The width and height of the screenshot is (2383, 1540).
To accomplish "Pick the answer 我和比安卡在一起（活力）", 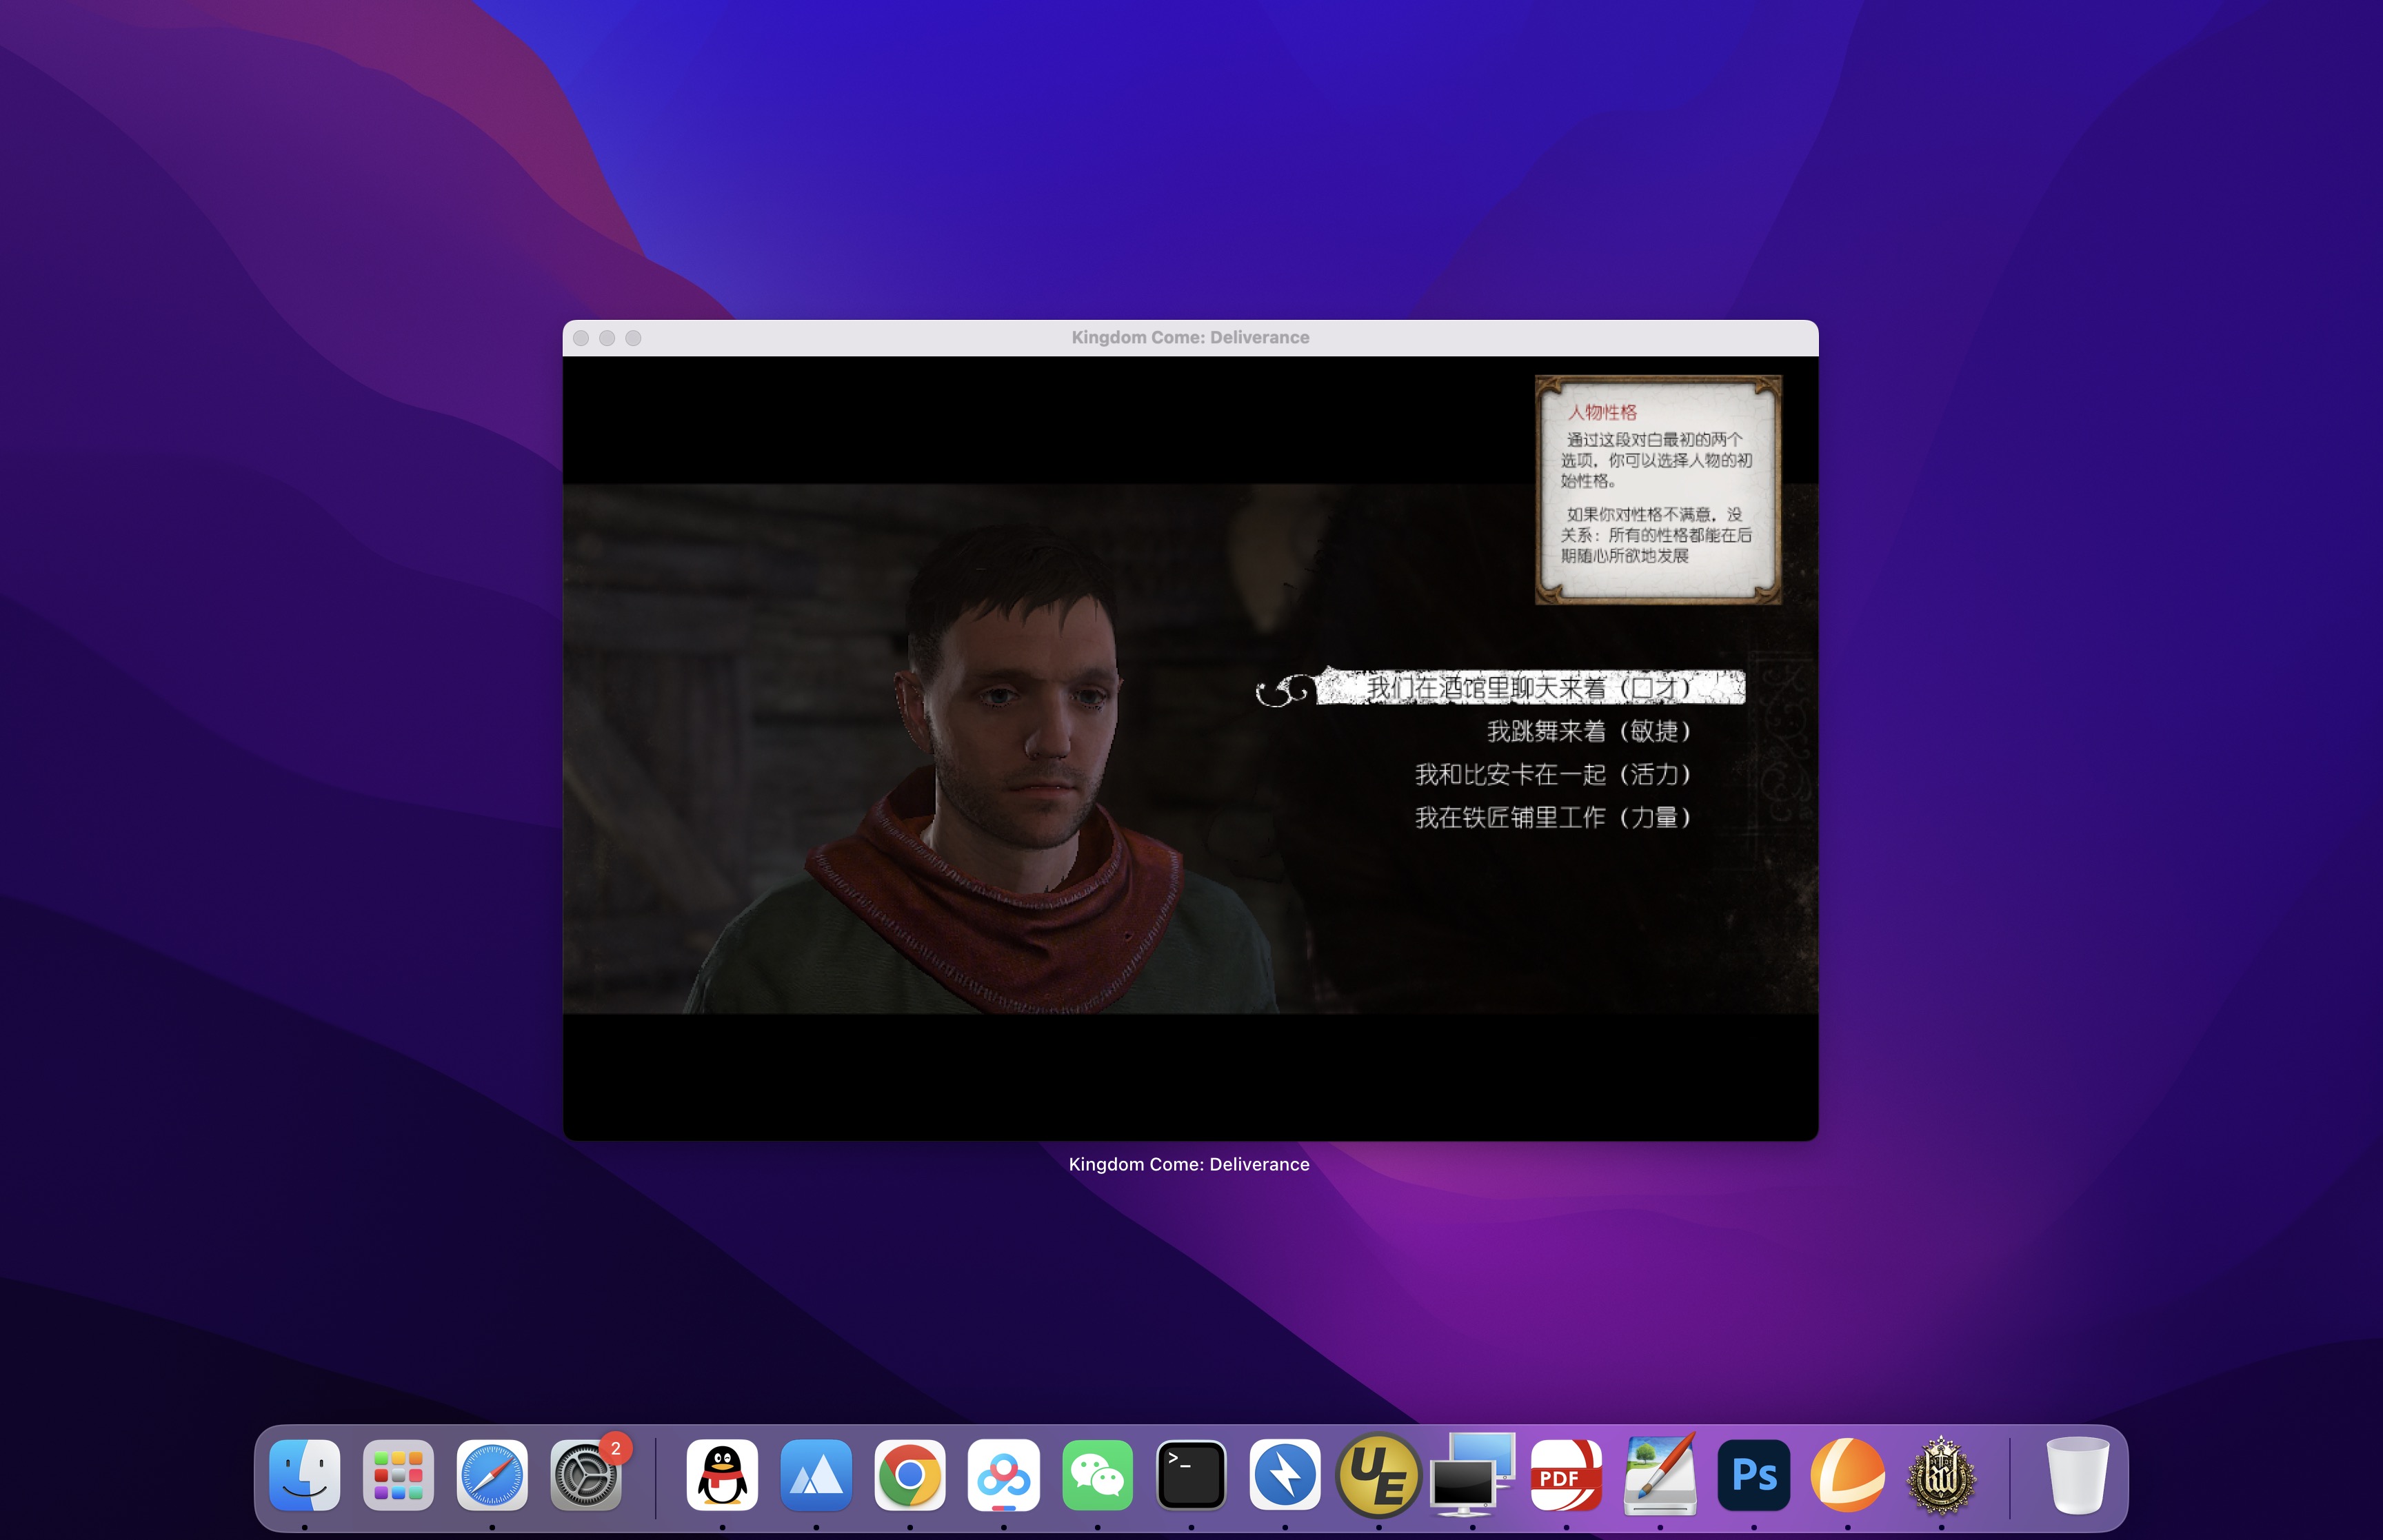I will [1553, 775].
